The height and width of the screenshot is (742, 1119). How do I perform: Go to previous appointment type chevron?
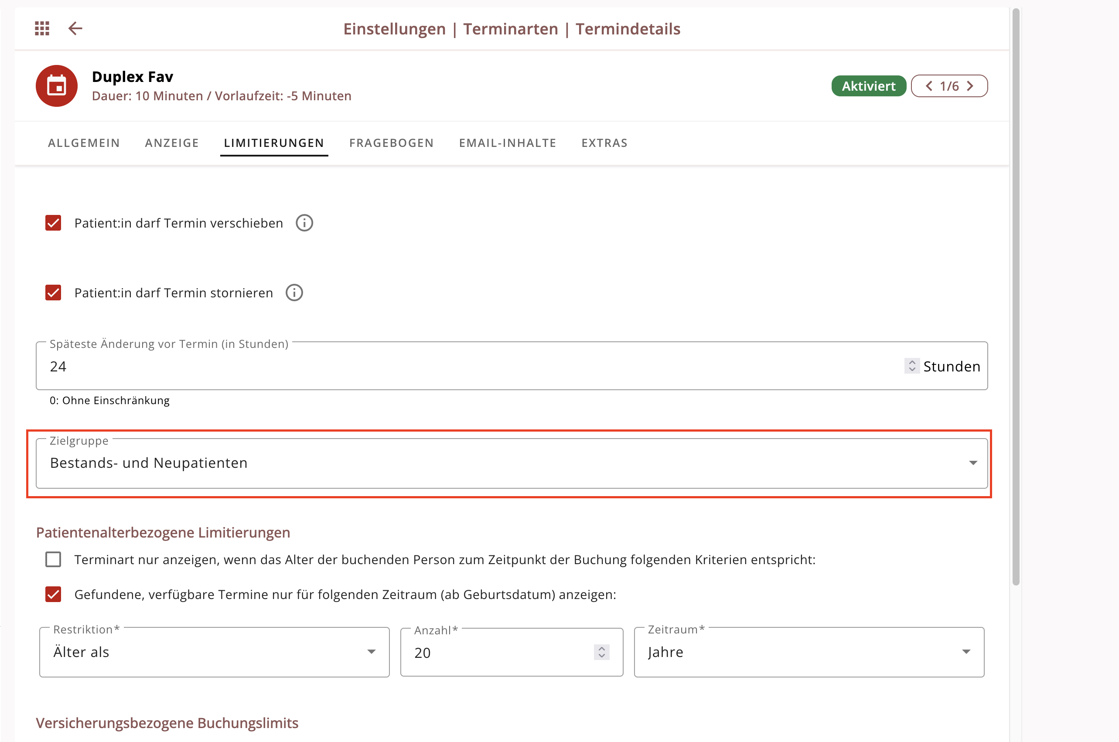click(x=929, y=85)
